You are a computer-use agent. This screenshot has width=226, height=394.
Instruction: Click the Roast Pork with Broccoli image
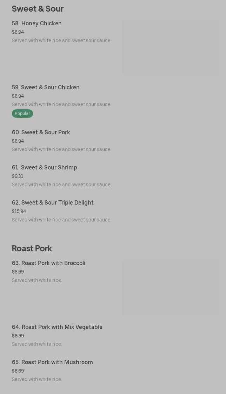(x=171, y=287)
